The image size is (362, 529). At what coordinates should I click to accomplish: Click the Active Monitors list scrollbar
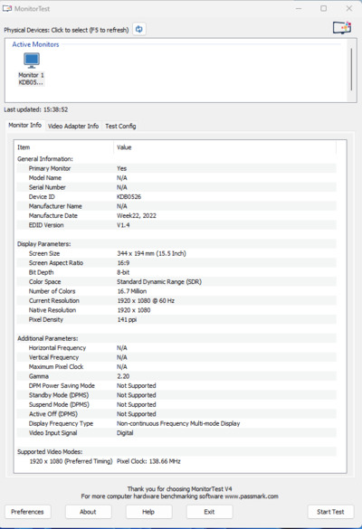click(x=351, y=69)
